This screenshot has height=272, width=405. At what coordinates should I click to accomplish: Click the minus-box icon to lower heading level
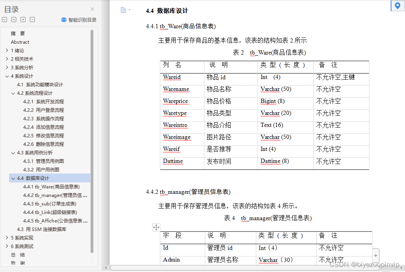click(x=32, y=20)
